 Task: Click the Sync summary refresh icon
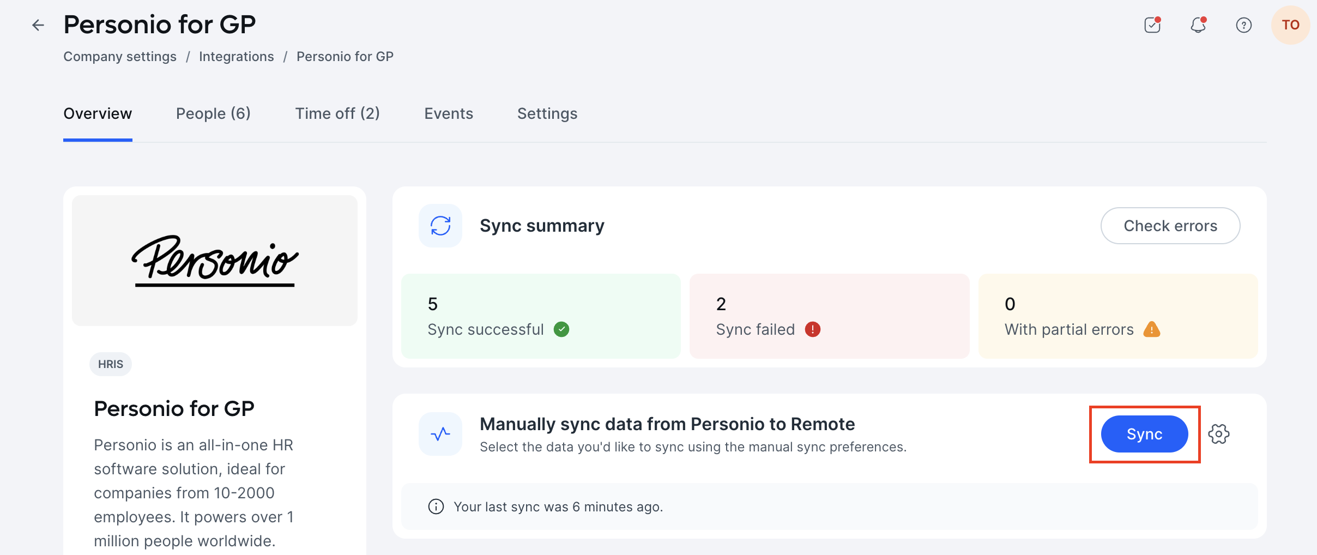pyautogui.click(x=440, y=226)
